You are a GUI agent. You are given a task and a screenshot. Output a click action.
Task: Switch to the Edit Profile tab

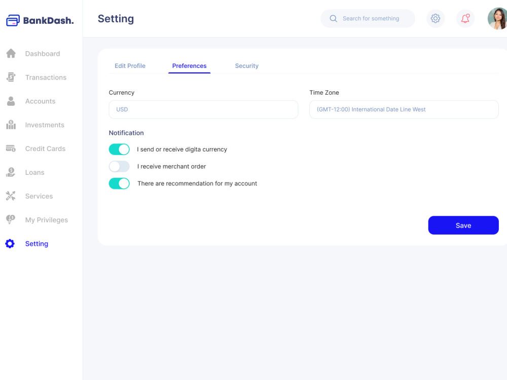point(130,65)
